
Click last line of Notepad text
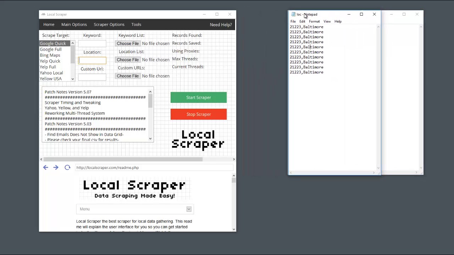[x=306, y=72]
